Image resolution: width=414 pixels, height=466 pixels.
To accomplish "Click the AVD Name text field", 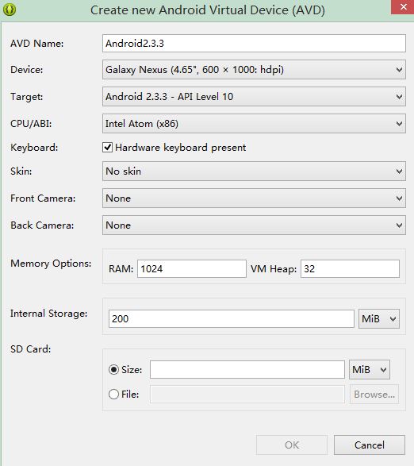I will (254, 44).
